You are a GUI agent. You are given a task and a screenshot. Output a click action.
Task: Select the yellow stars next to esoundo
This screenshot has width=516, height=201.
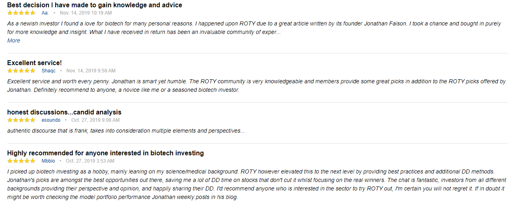(21, 120)
